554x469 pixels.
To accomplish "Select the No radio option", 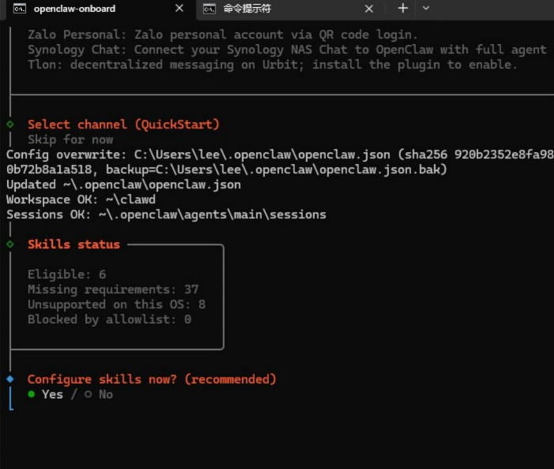I will tap(99, 394).
